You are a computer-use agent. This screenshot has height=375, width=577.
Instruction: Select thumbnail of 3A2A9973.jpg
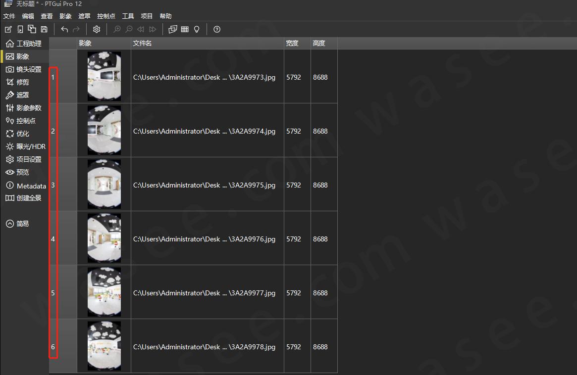(x=104, y=76)
